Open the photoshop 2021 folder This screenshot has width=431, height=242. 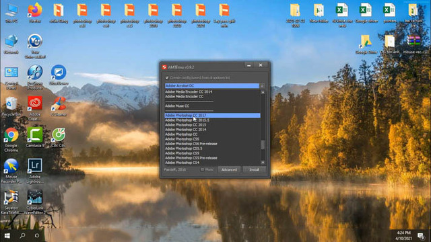pyautogui.click(x=201, y=15)
